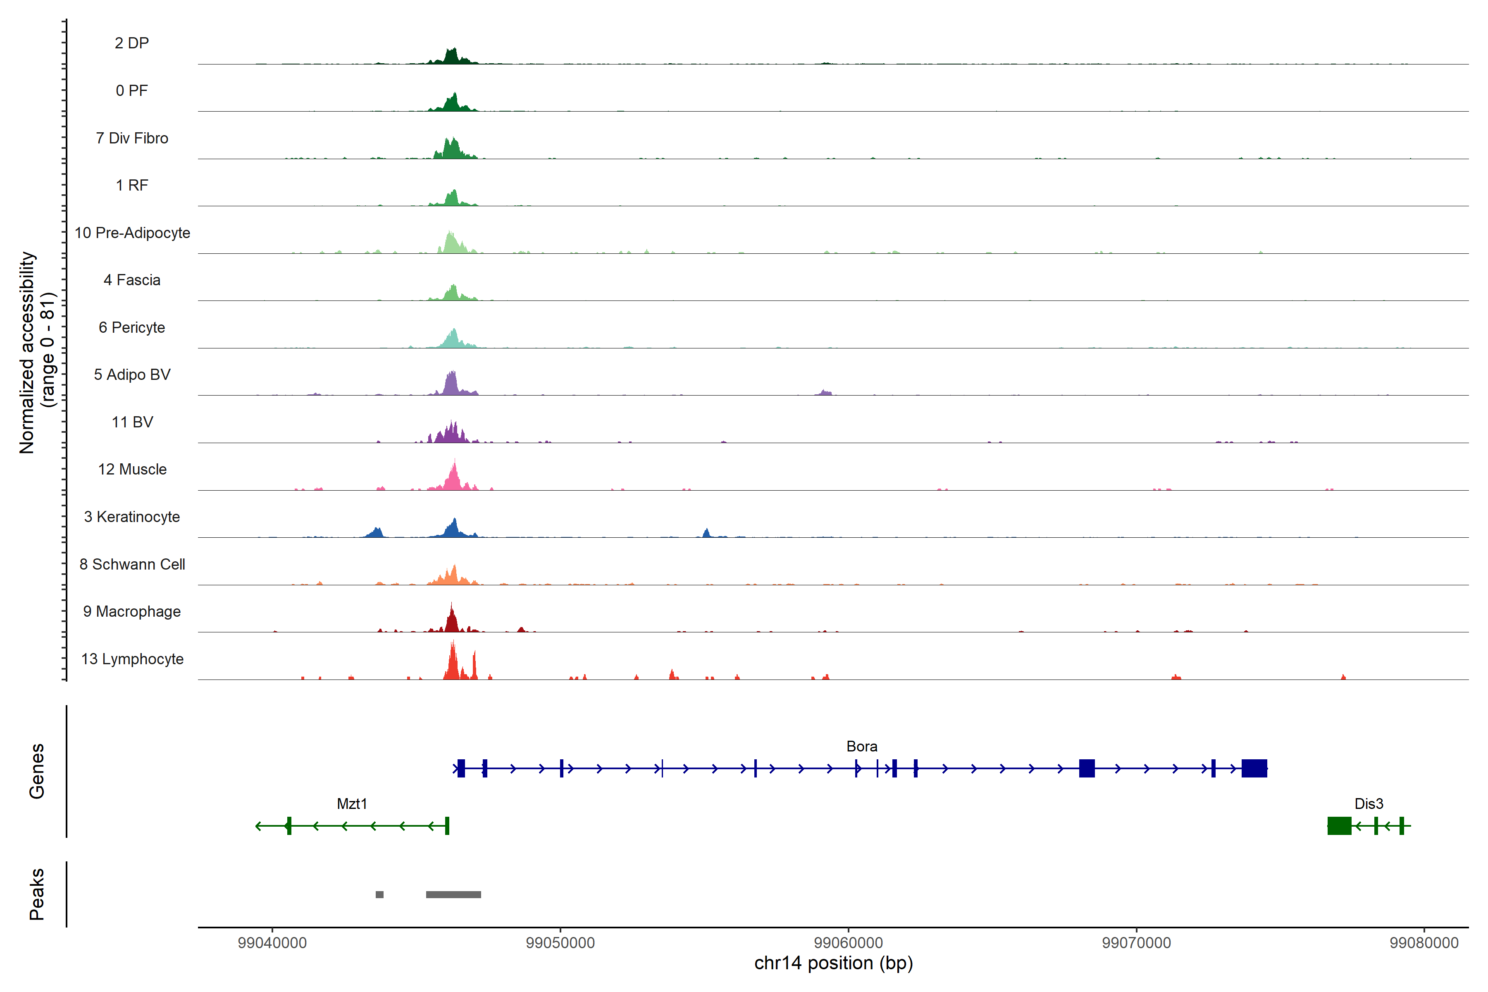Click the 12 Muscle pink peak
Image resolution: width=1488 pixels, height=992 pixels.
(x=453, y=478)
